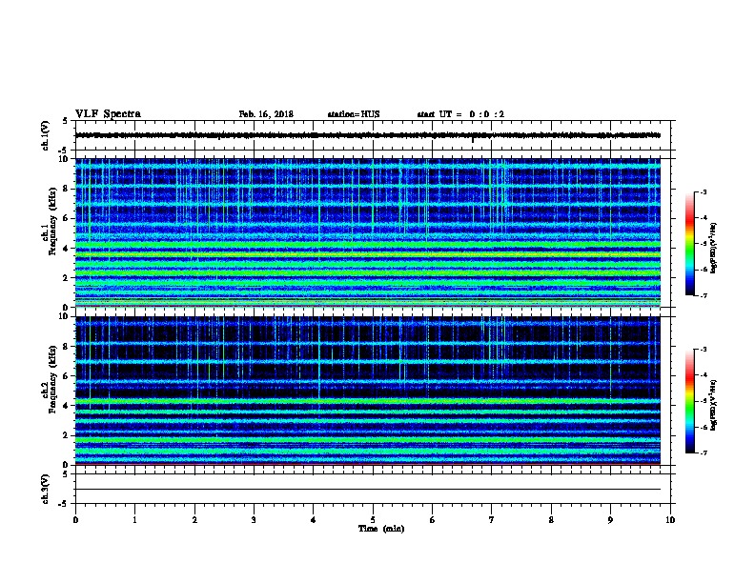This screenshot has width=755, height=583.
Task: Click the "-3" label on ch.2 colorbar
Action: 703,350
